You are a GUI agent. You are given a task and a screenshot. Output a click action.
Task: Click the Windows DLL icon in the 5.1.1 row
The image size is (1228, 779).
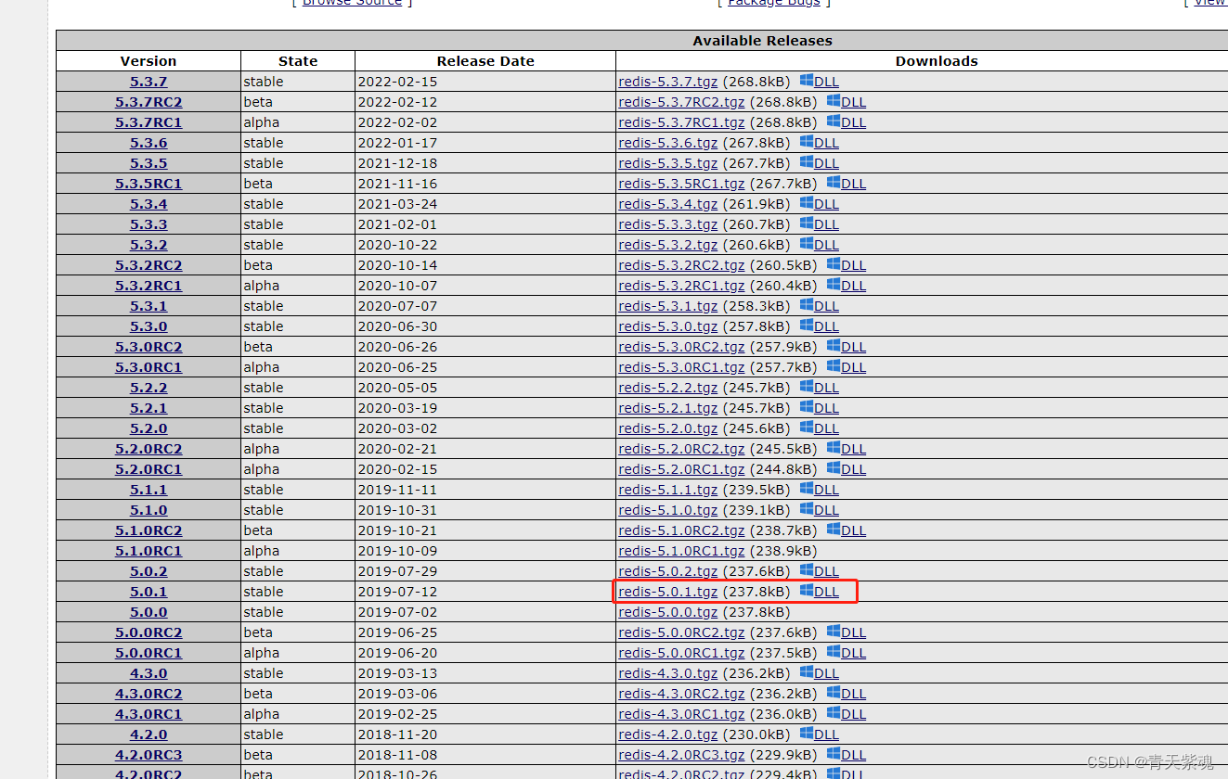tap(806, 489)
